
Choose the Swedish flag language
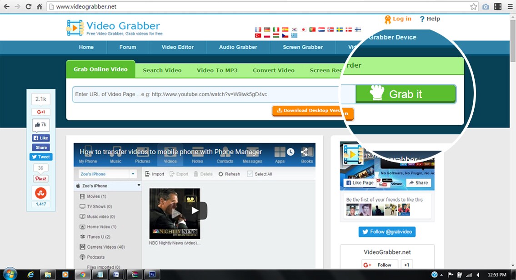(340, 29)
